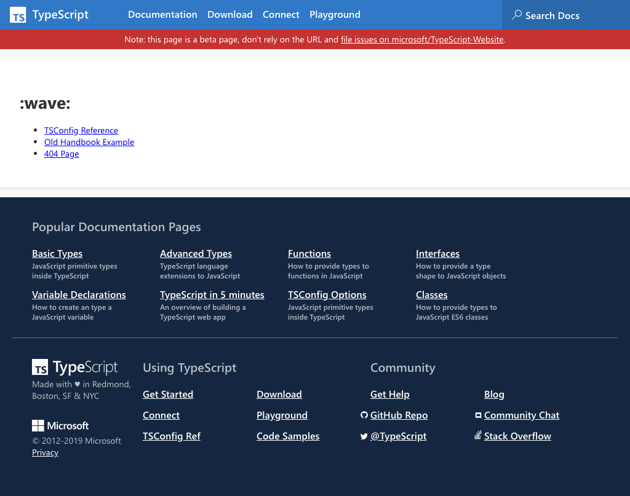Open the @TypeScript Twitter link
This screenshot has width=630, height=496.
pyautogui.click(x=398, y=436)
